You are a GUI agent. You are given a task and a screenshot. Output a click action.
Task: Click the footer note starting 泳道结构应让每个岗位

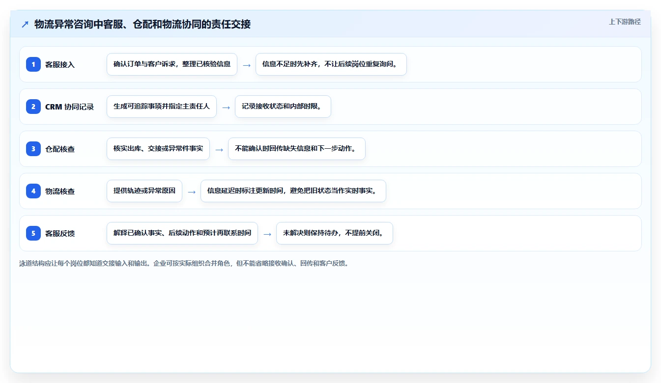pyautogui.click(x=184, y=263)
